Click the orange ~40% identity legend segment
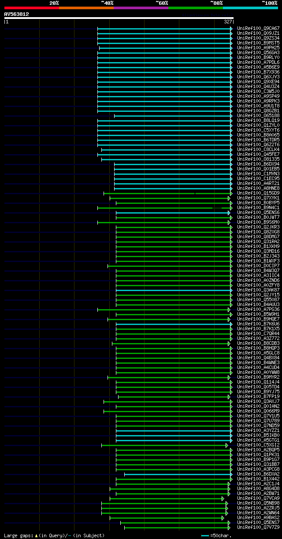This screenshot has width=282, height=539. (86, 7)
